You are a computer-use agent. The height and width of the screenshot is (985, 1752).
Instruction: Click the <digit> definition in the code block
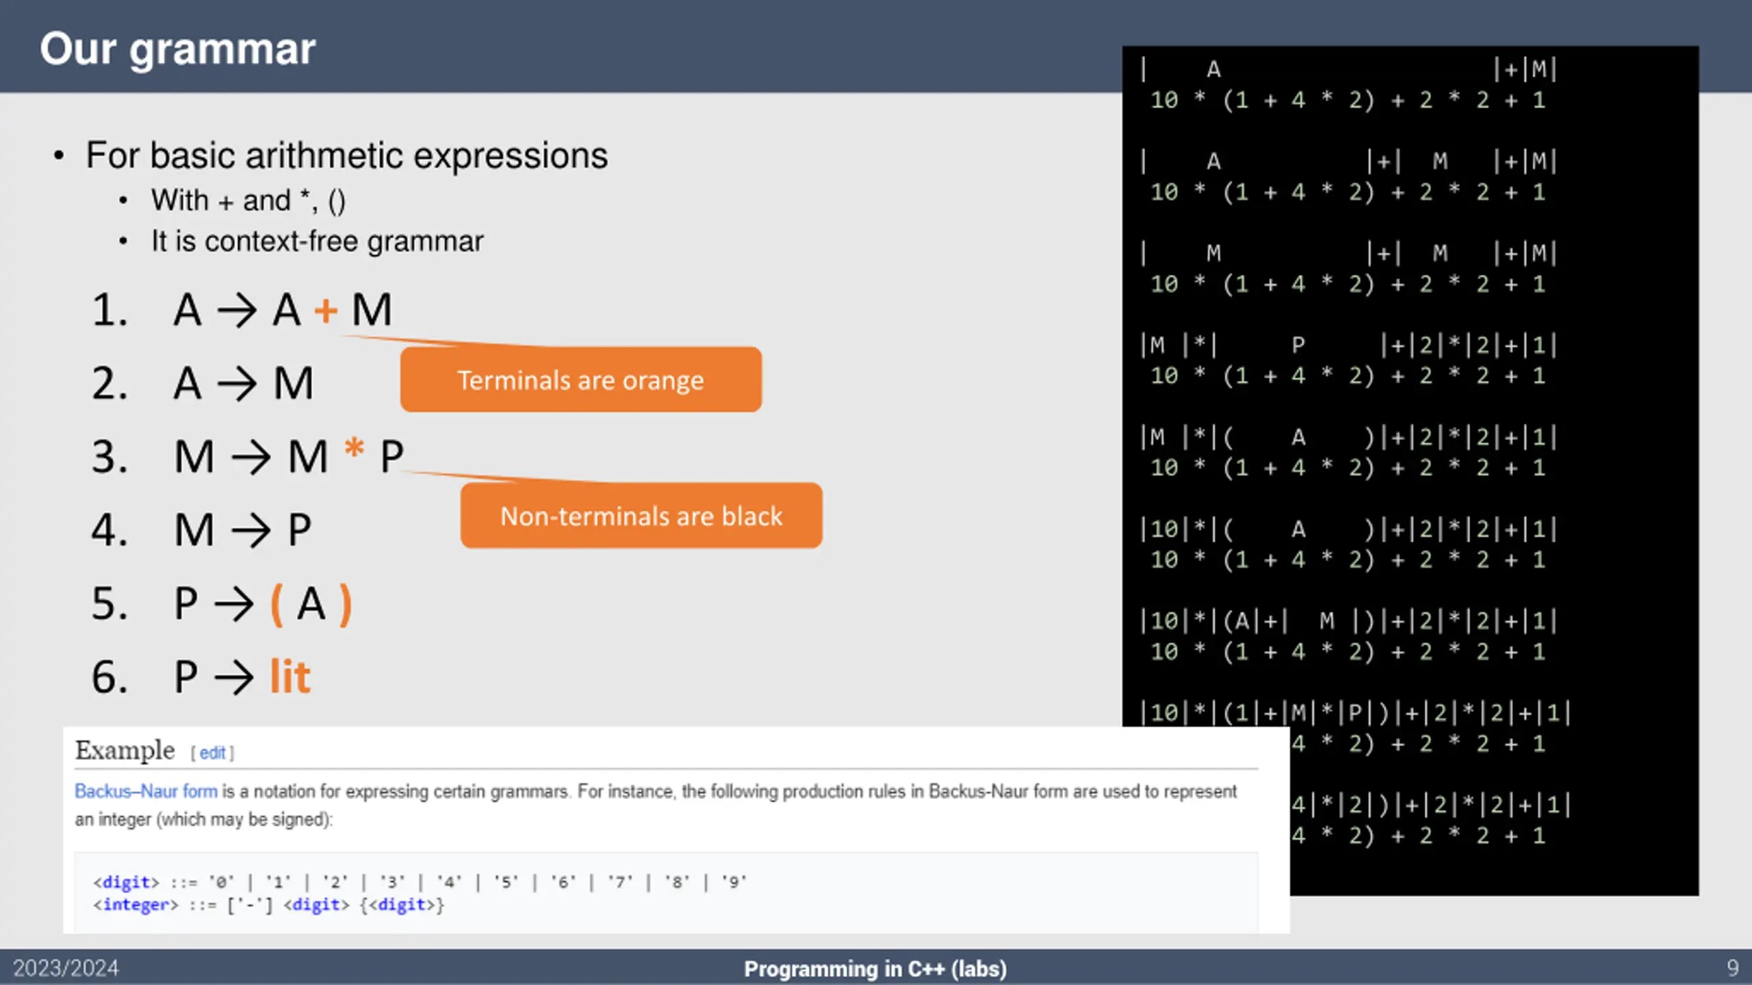coord(420,882)
